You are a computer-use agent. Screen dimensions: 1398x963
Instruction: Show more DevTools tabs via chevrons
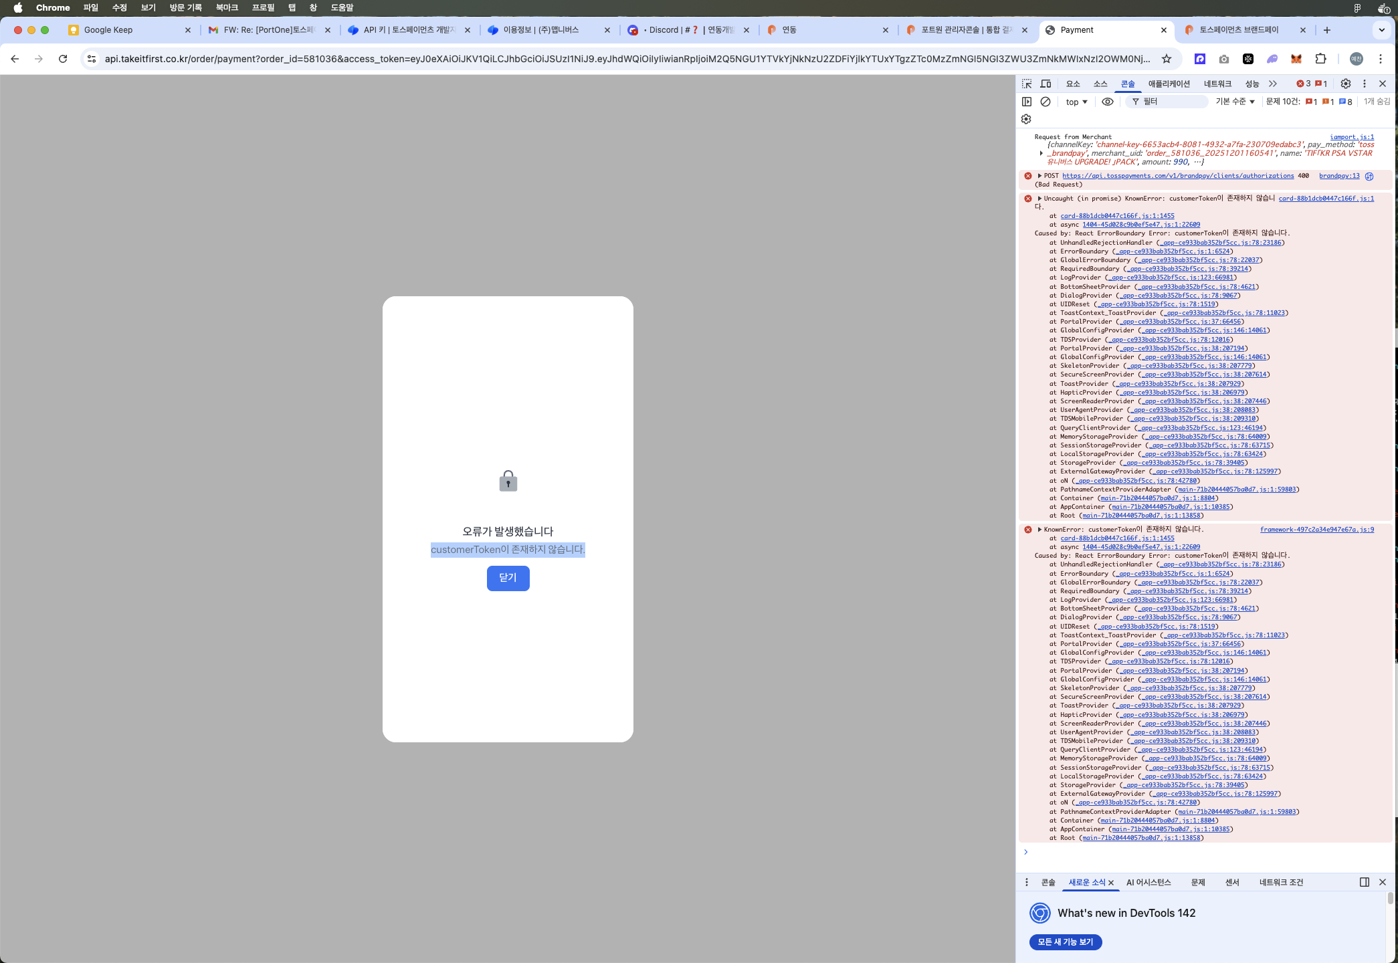pos(1273,84)
